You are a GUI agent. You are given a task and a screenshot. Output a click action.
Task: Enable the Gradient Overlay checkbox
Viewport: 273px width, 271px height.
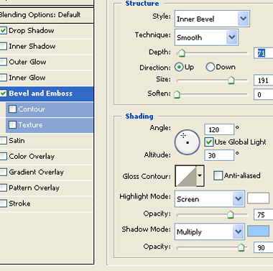click(x=4, y=172)
